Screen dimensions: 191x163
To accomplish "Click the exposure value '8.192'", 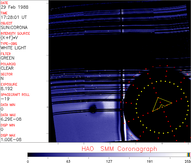I will coord(7,89).
